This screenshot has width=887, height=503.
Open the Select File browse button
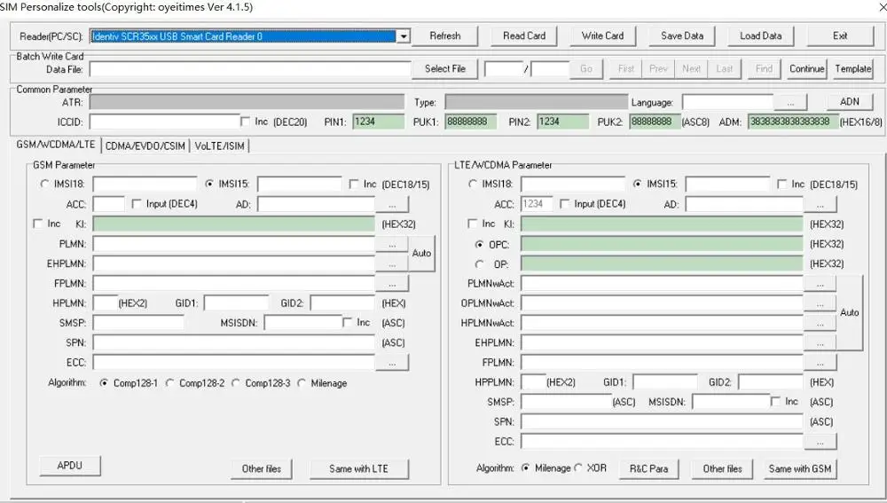444,69
